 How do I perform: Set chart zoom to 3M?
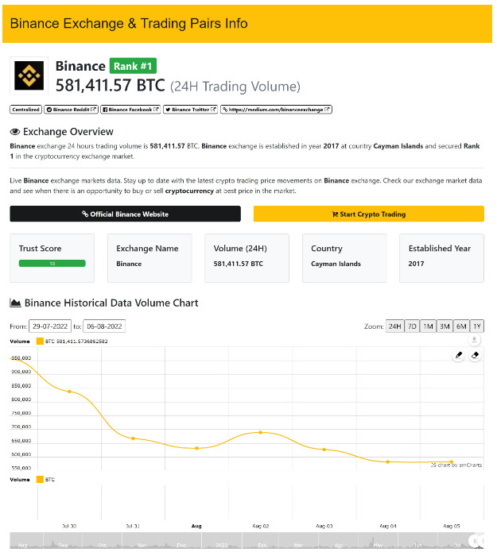pyautogui.click(x=445, y=326)
